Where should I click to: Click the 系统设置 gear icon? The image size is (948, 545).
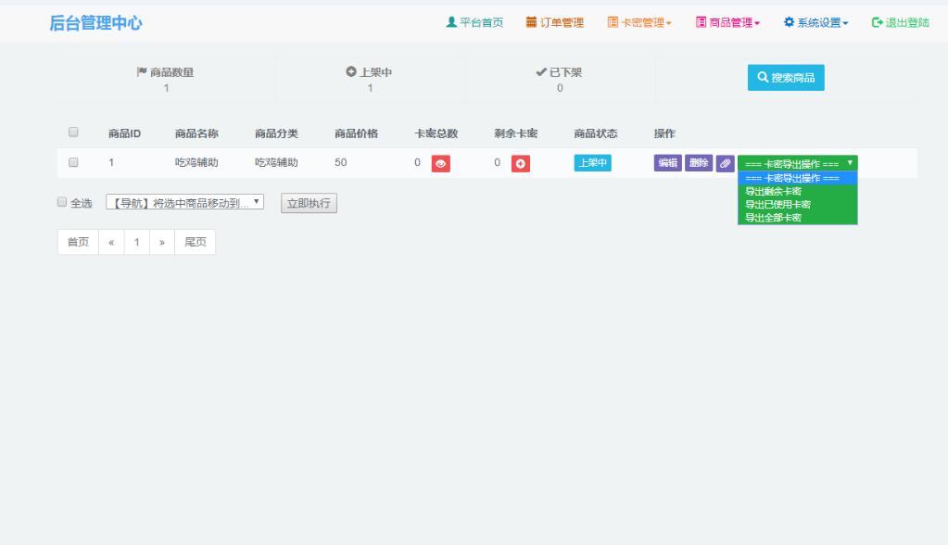click(789, 22)
